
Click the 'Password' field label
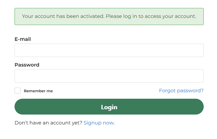pyautogui.click(x=27, y=65)
